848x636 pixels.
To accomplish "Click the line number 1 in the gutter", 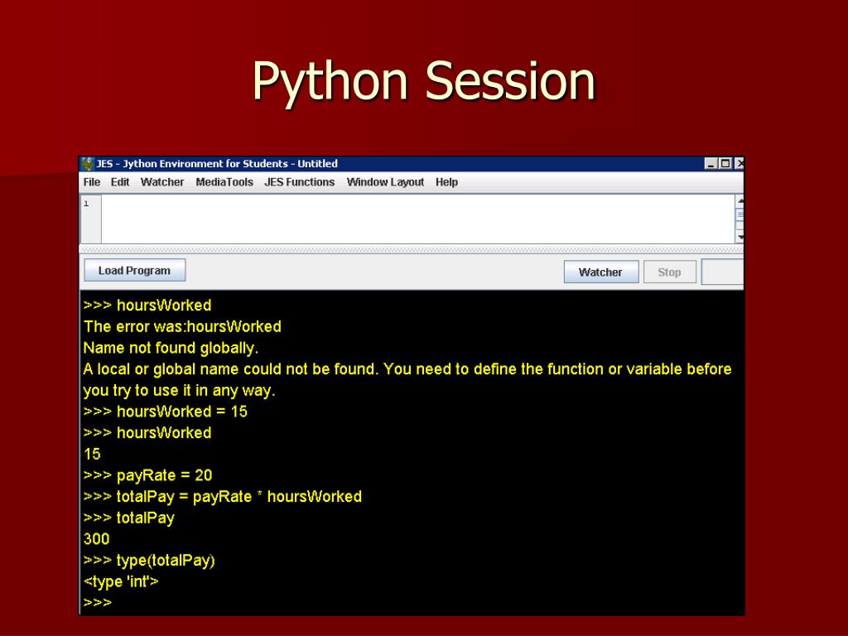I will (86, 204).
